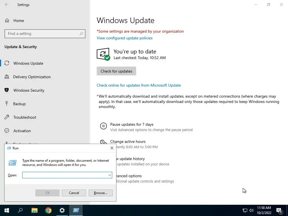
Task: Click the Backup upload arrow icon
Action: (7, 103)
